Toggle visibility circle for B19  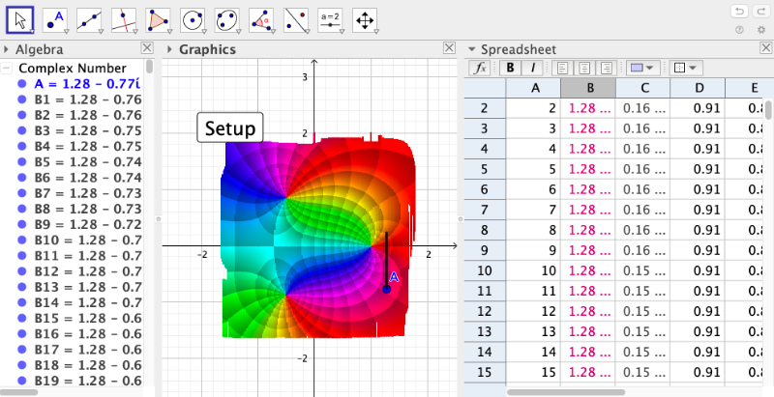click(21, 381)
